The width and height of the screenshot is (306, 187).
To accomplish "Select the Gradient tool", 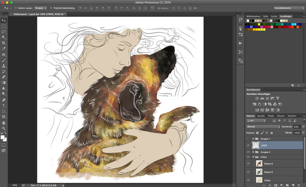I will pyautogui.click(x=4, y=83).
